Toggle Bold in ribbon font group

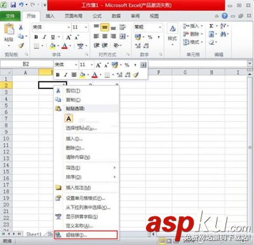(x=36, y=37)
